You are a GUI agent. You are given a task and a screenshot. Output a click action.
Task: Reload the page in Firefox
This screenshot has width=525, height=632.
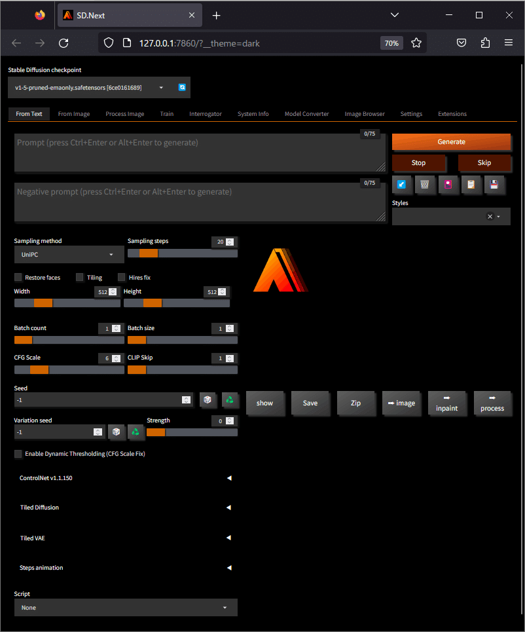click(x=63, y=43)
